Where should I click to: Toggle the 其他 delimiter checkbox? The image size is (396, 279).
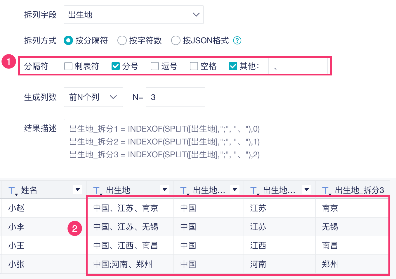[x=233, y=66]
